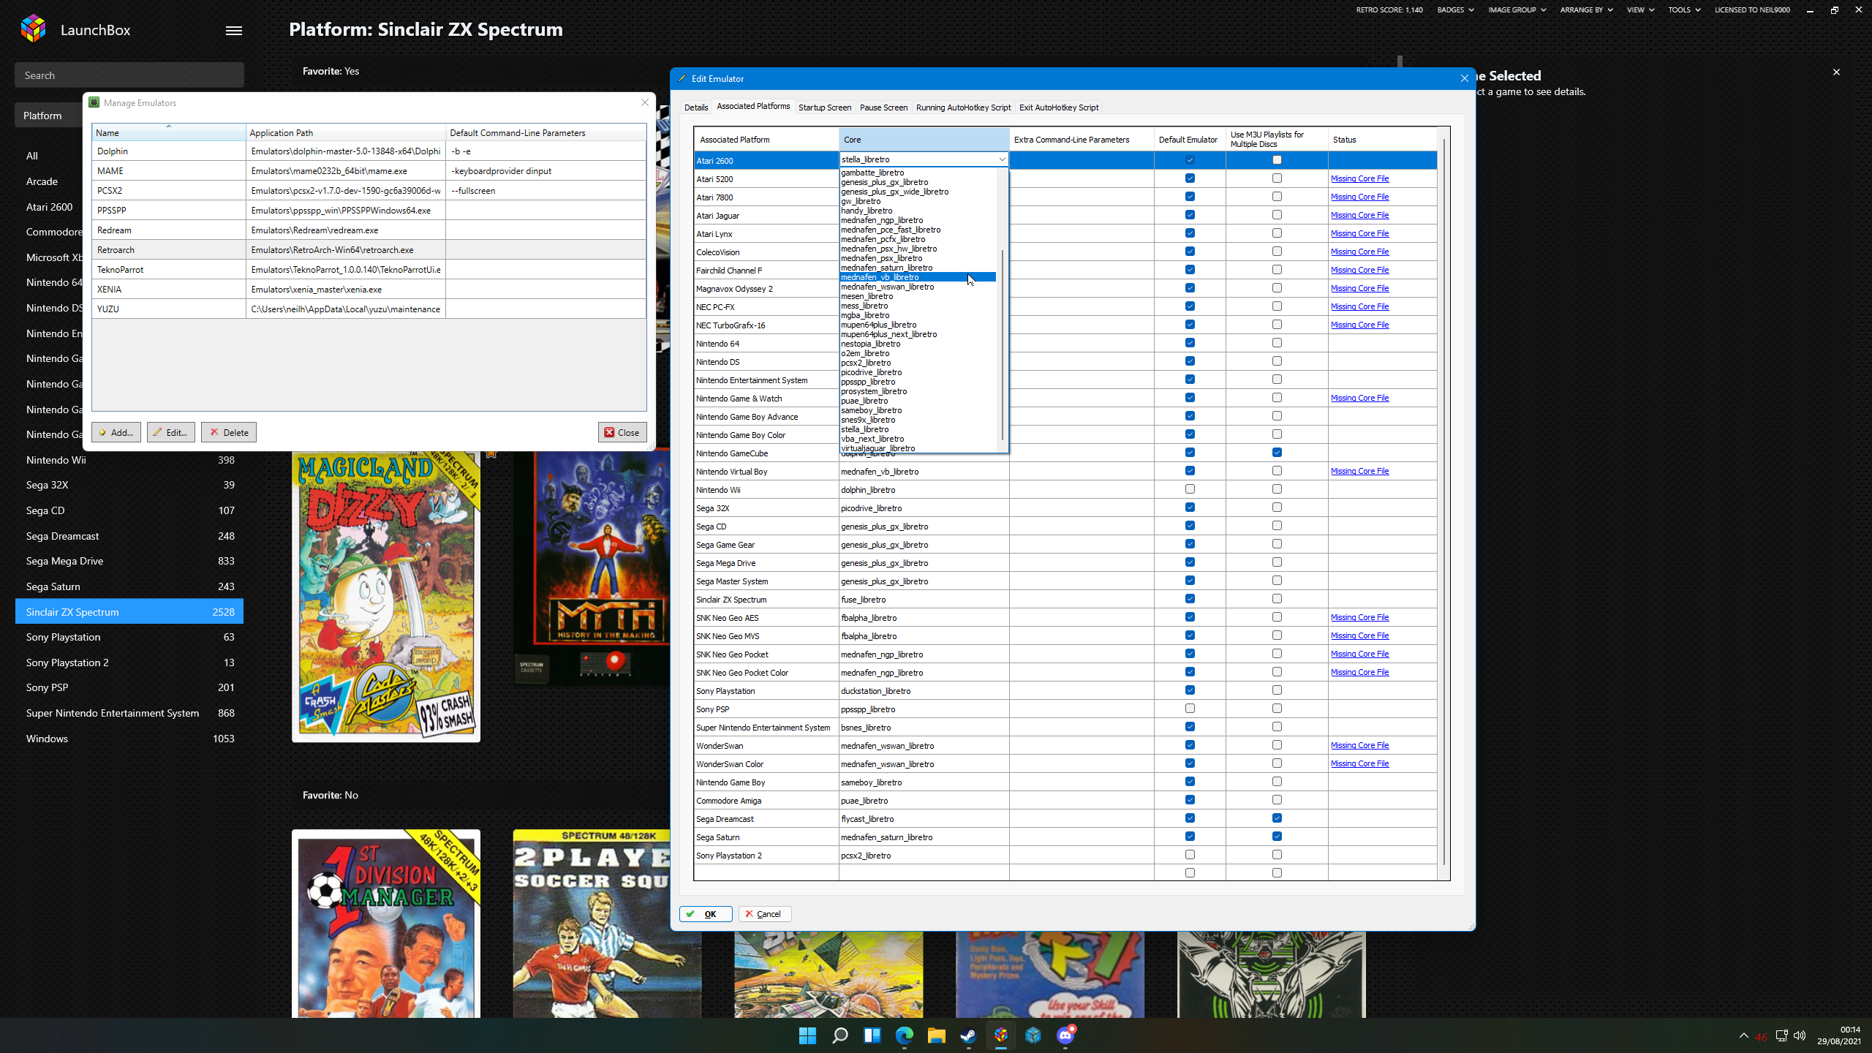This screenshot has height=1053, width=1872.
Task: Open Windows Start menu on taskbar
Action: point(807,1035)
